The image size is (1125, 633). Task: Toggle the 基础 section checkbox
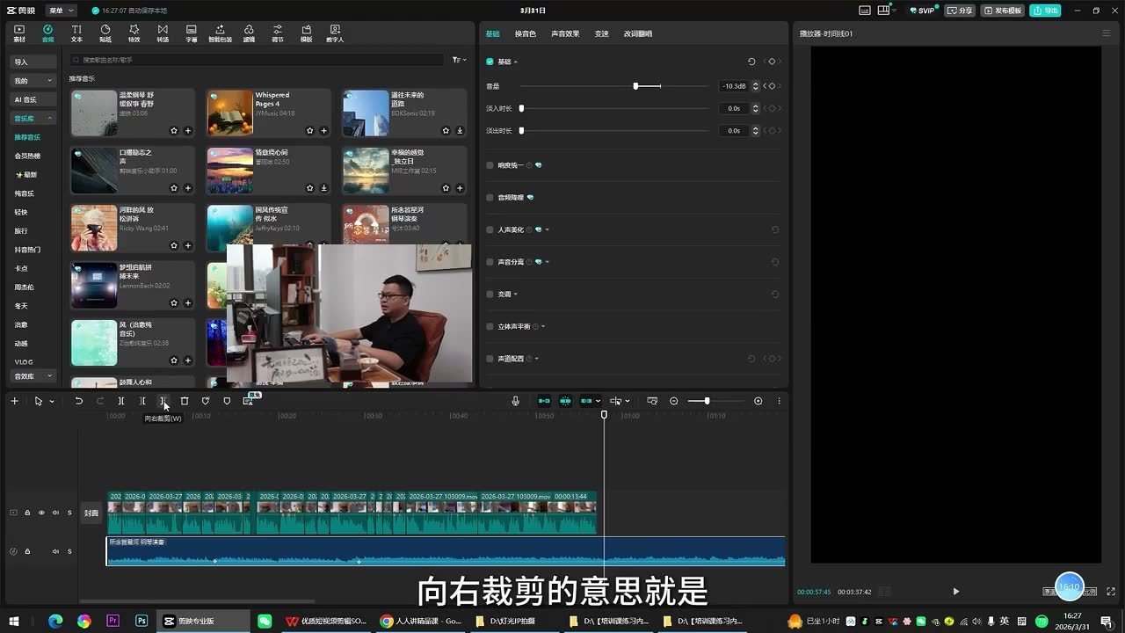pyautogui.click(x=490, y=62)
